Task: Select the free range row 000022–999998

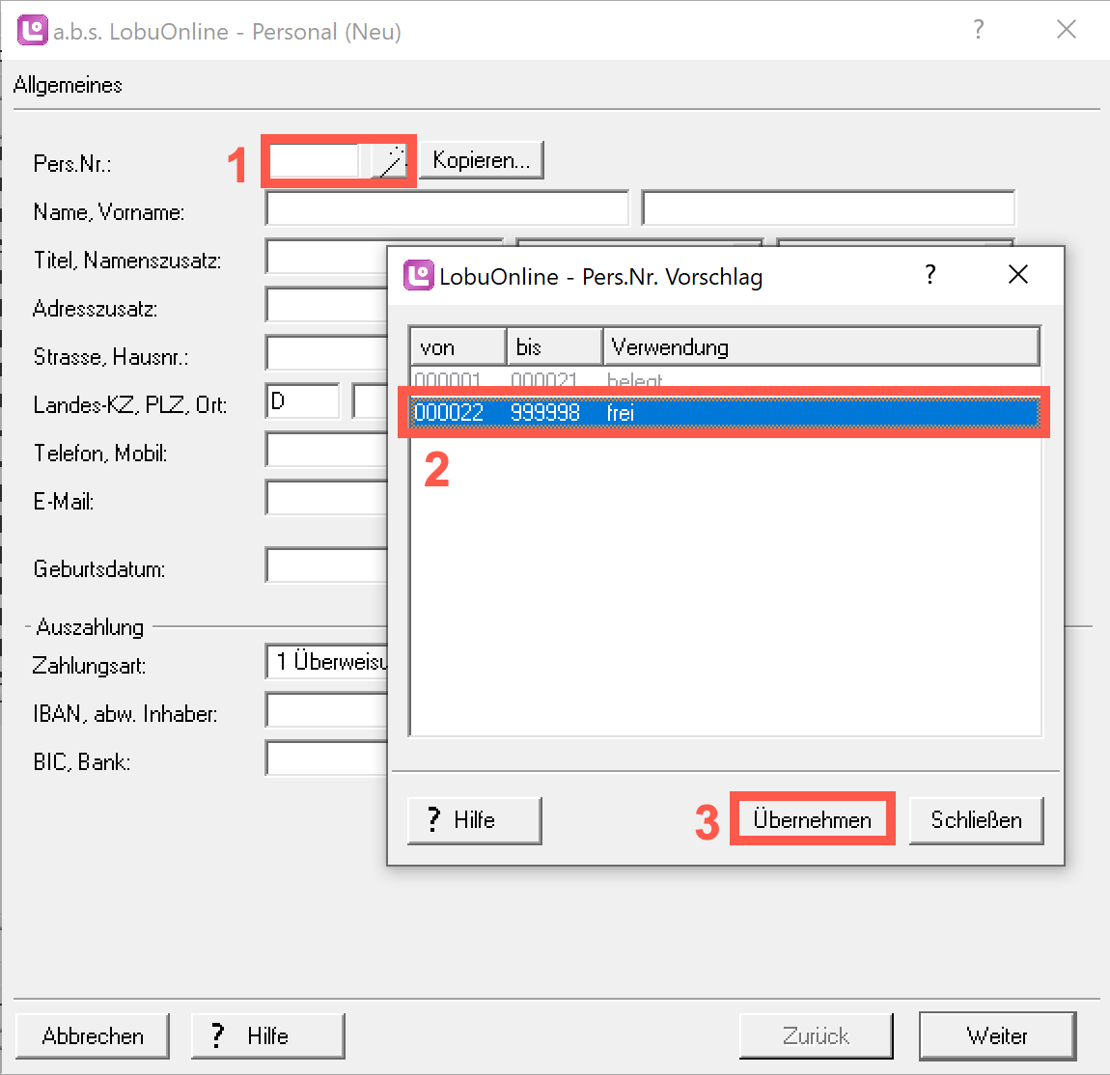Action: point(724,413)
